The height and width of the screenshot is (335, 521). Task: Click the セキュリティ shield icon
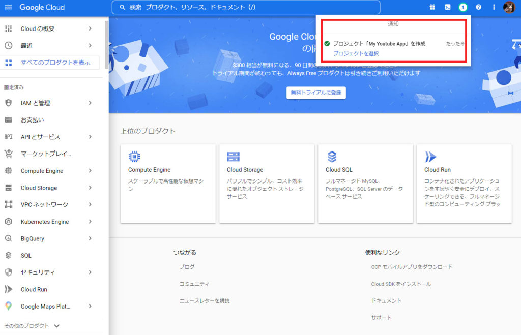tap(8, 272)
